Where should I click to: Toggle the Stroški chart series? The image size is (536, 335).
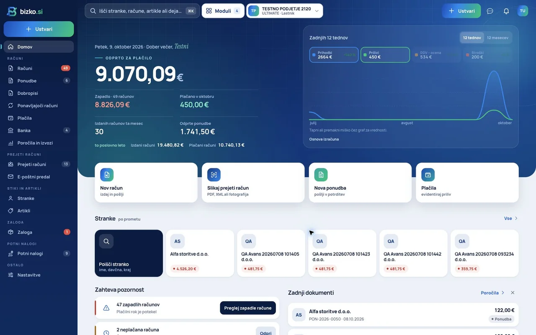[487, 55]
